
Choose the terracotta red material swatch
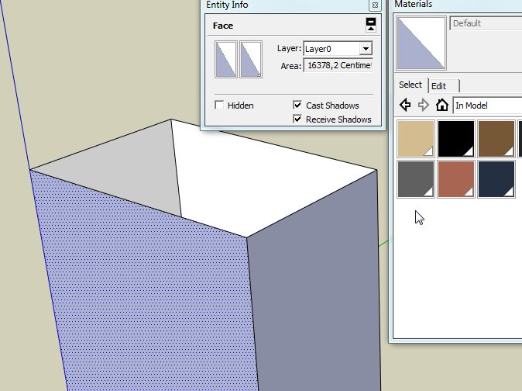[455, 178]
